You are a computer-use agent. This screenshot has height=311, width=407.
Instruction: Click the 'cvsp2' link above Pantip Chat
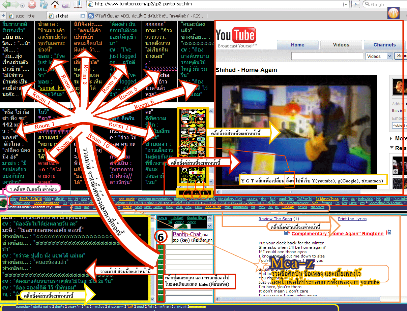click(179, 222)
